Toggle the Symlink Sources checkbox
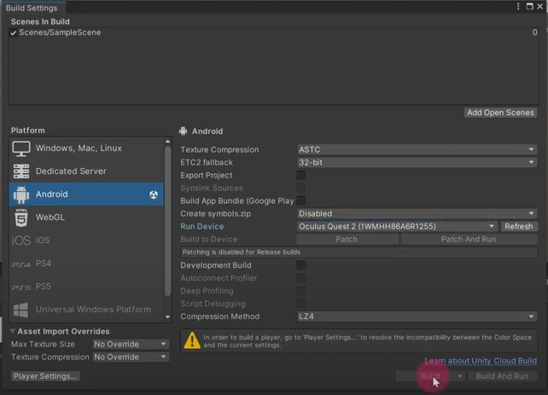548x395 pixels. click(301, 188)
